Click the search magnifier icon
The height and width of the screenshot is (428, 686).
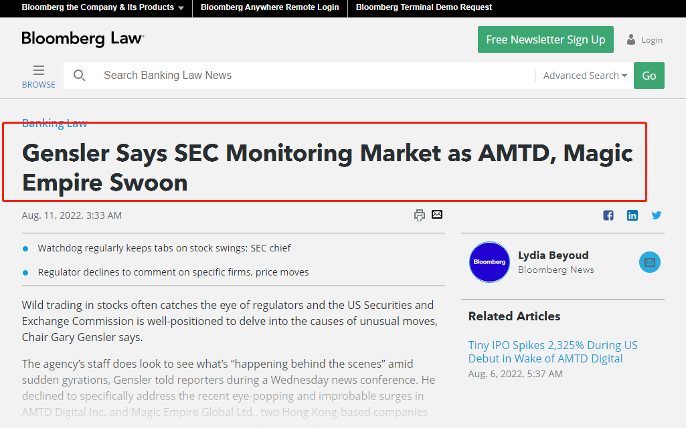(x=79, y=76)
